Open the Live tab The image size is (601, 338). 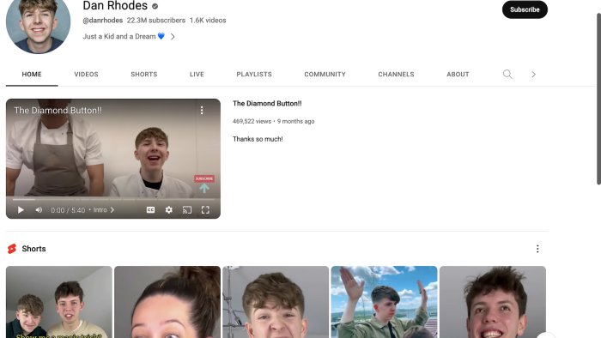pyautogui.click(x=197, y=75)
